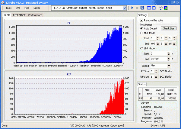Adjust the MSF Start seconds spinner showing 2
181x129 pixels.
[x=166, y=38]
